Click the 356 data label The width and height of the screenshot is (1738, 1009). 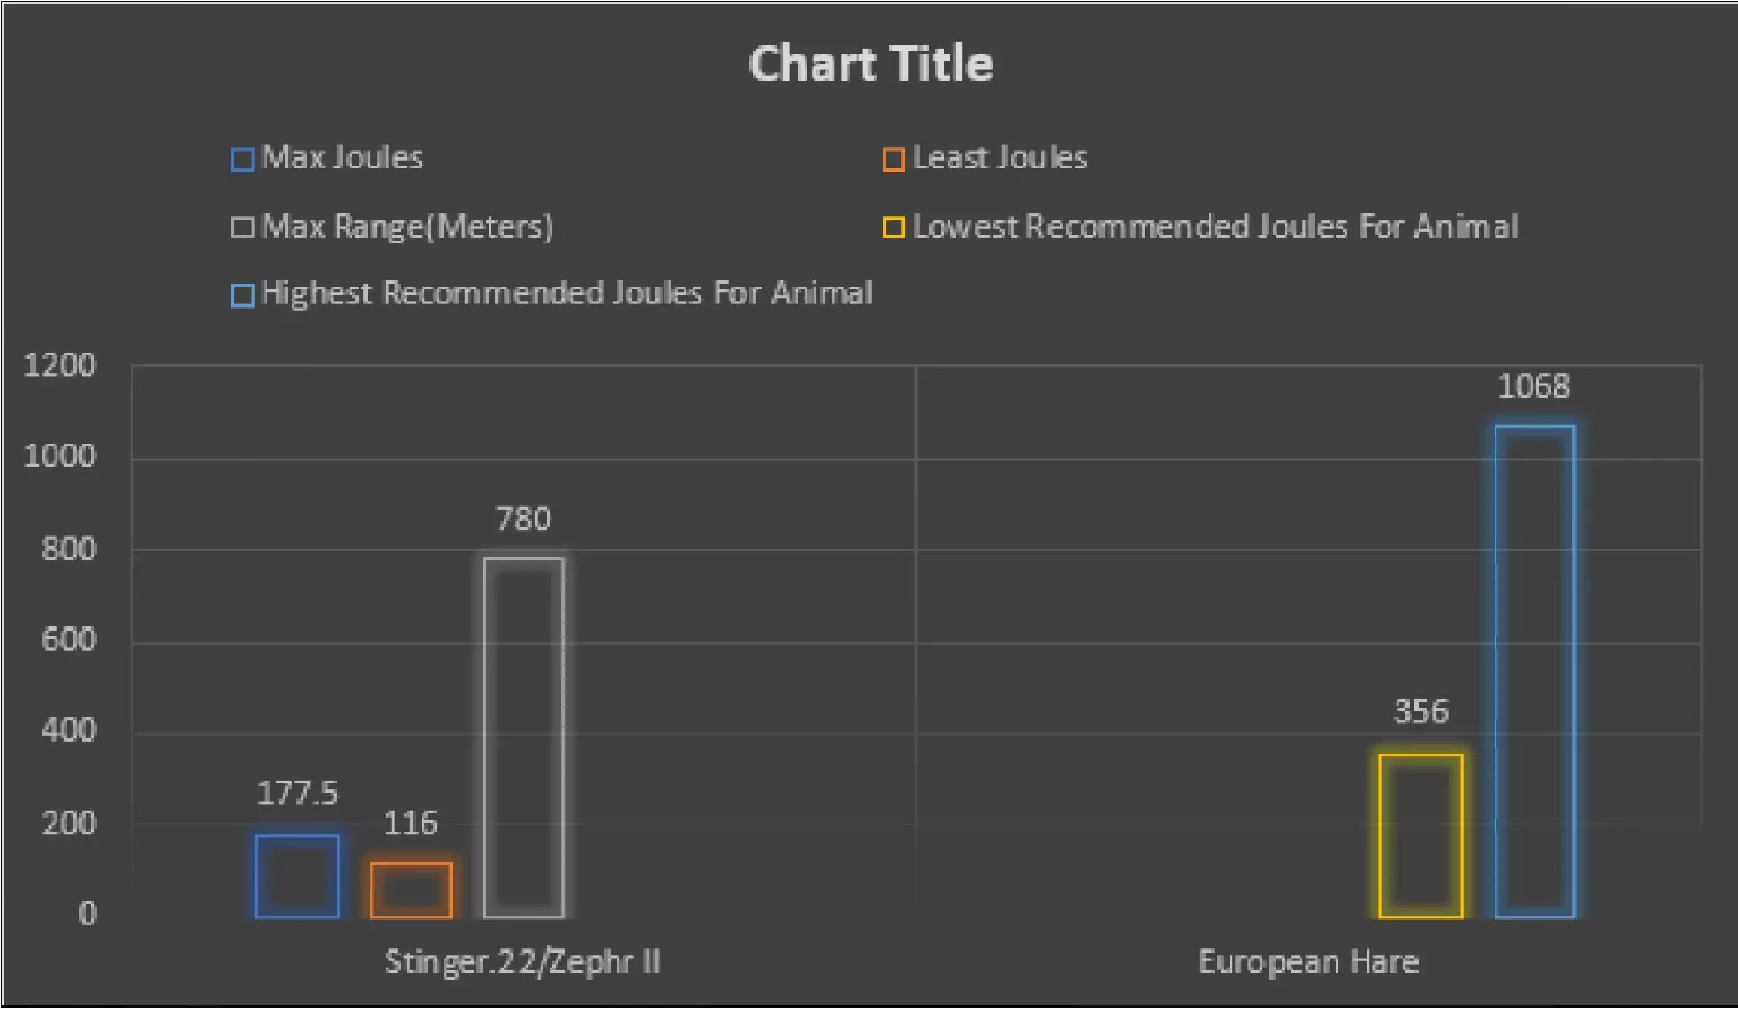tap(1420, 712)
